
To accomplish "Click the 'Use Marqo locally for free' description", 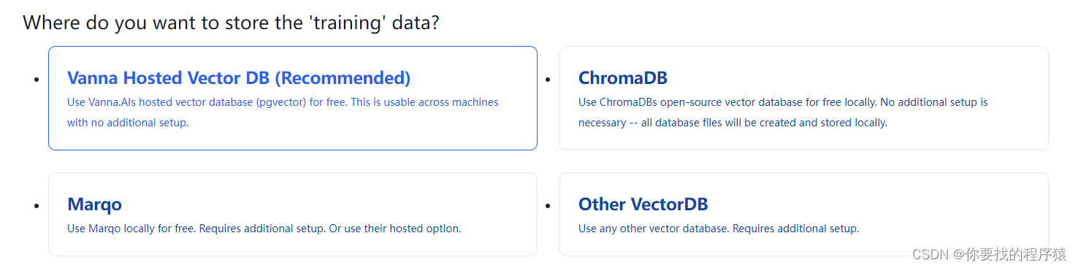I will 264,229.
